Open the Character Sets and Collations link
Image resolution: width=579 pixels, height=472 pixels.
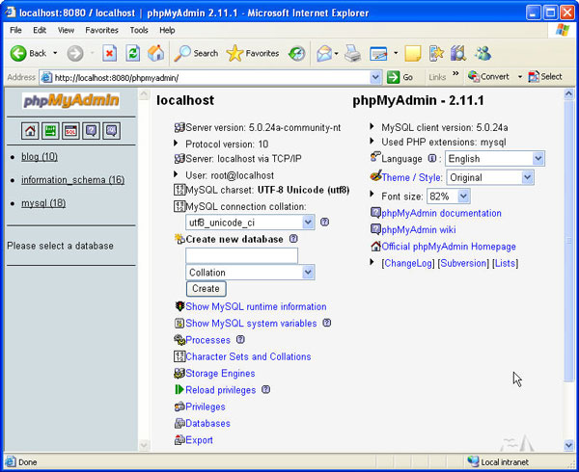[x=248, y=356]
